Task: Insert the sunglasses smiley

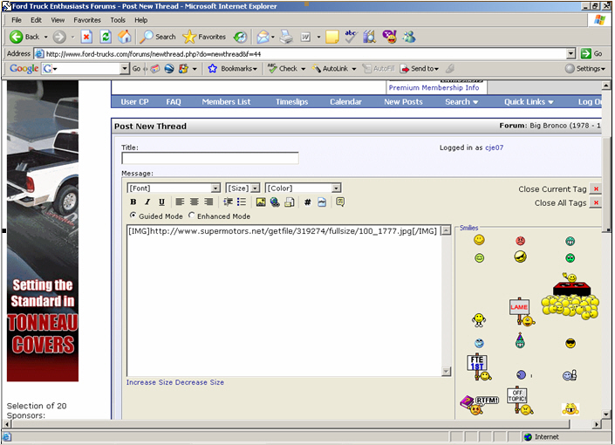Action: click(571, 344)
